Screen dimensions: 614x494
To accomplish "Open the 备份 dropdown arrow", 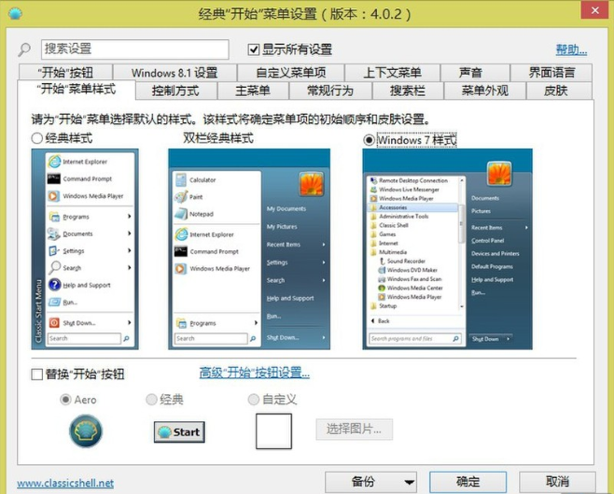I will pyautogui.click(x=410, y=482).
